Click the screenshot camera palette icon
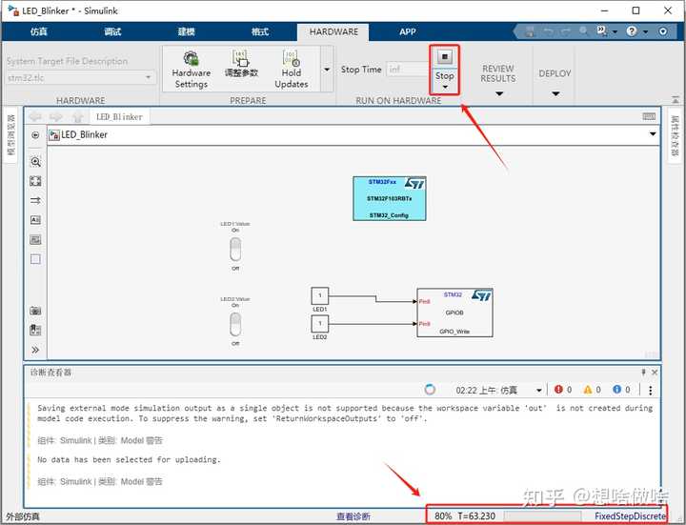 tap(35, 311)
